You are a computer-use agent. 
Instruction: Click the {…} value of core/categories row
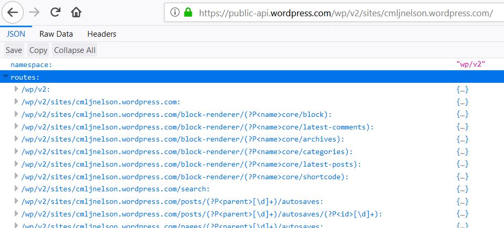click(462, 152)
